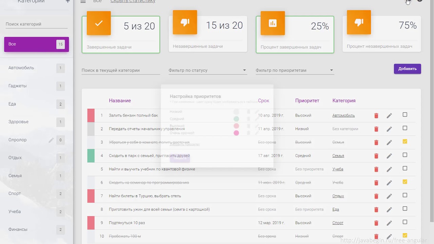The height and width of the screenshot is (244, 434).
Task: Edit the Олролор category pencil icon
Action: tap(51, 140)
